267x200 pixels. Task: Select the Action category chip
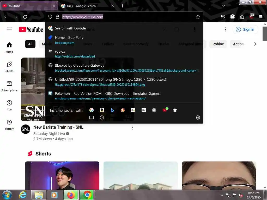pos(238,44)
